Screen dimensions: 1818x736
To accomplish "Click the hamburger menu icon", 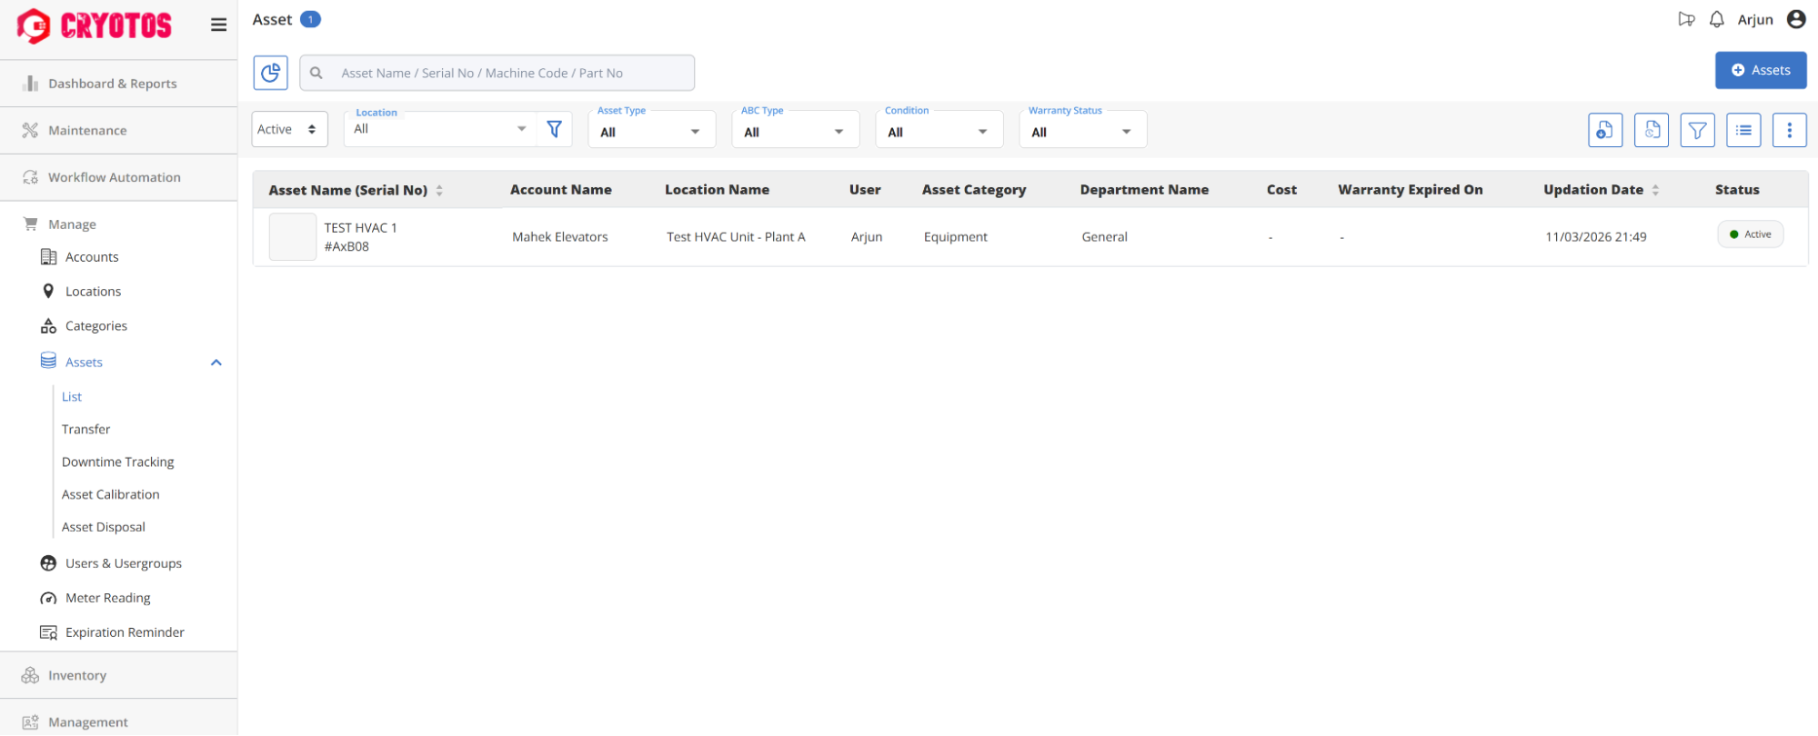I will coord(218,25).
